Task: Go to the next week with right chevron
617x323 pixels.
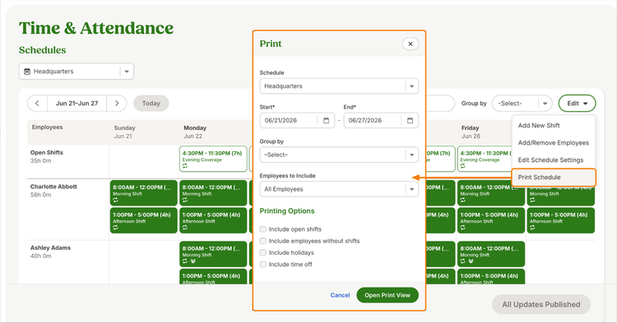Action: (117, 104)
